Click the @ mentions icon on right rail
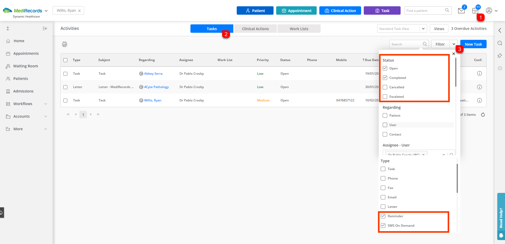The width and height of the screenshot is (505, 244). tap(500, 68)
